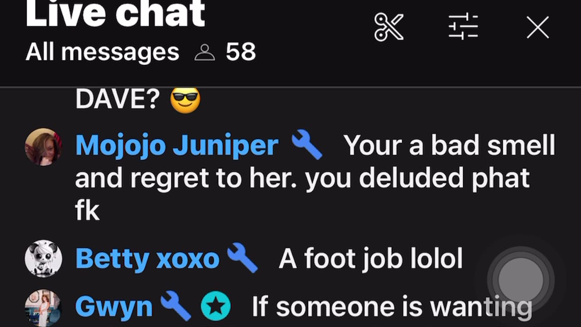Tap the Live chat header title
The image size is (581, 327).
[115, 14]
